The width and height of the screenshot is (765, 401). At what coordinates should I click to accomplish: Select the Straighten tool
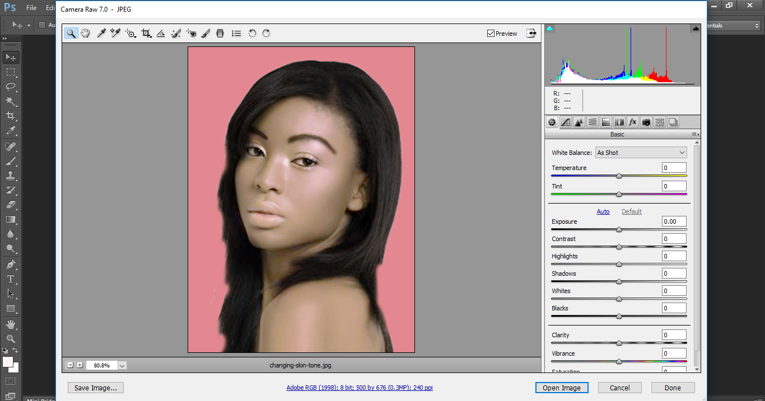161,34
